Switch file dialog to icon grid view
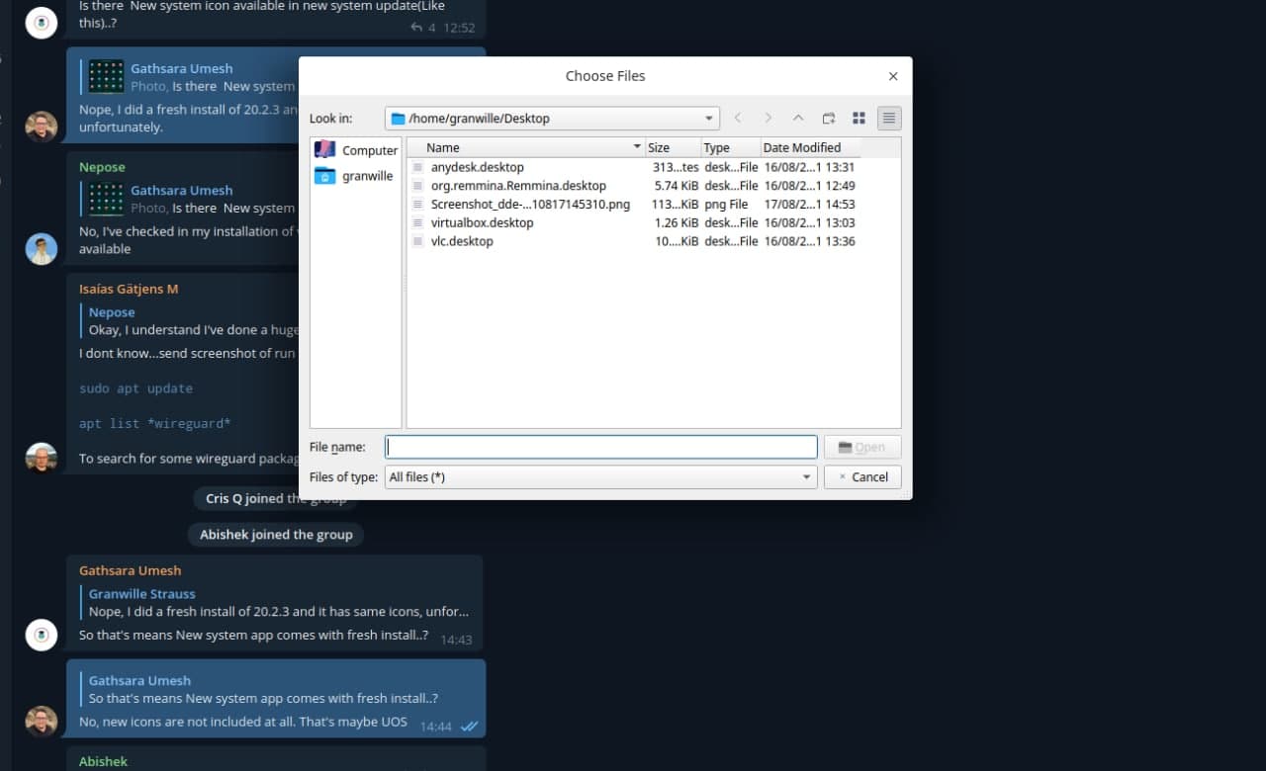 click(x=859, y=119)
